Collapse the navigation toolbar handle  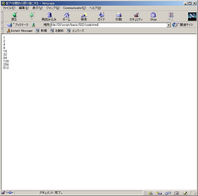point(2,16)
